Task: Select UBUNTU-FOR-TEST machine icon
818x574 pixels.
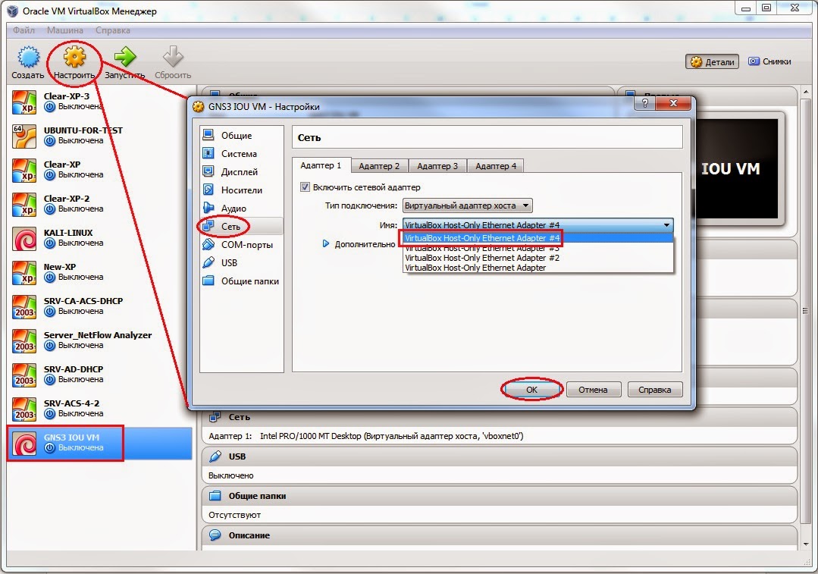Action: [24, 136]
